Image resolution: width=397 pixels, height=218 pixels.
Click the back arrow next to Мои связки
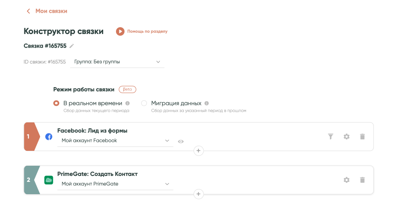[x=28, y=11]
